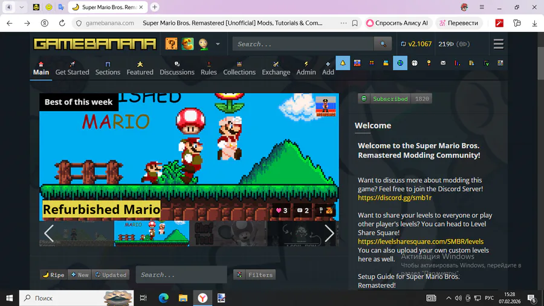Go to the next featured slide
The image size is (544, 306).
(x=329, y=233)
